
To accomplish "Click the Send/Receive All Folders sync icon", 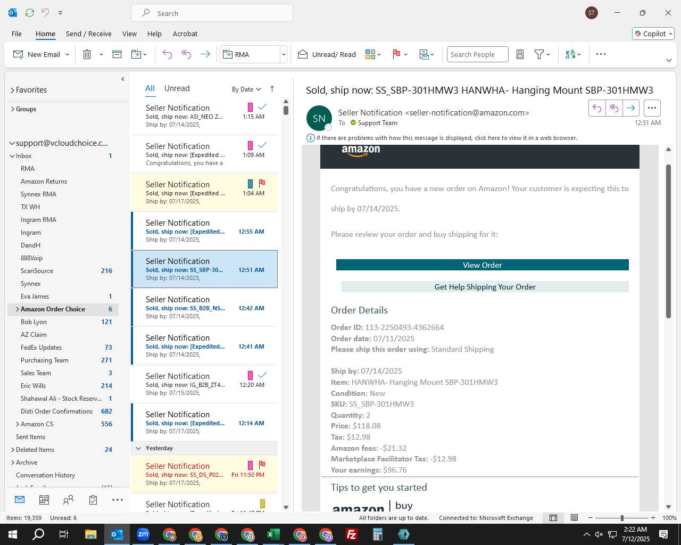I will click(30, 13).
